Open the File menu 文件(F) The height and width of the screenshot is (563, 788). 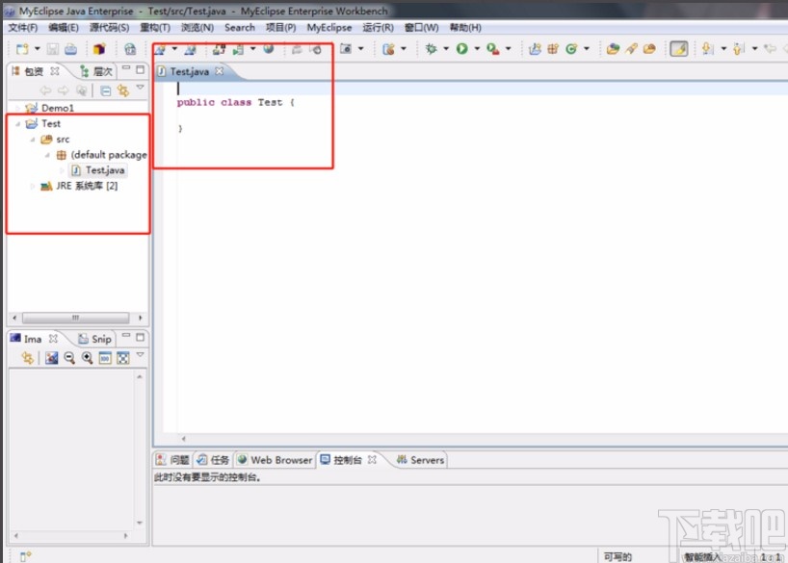click(22, 28)
